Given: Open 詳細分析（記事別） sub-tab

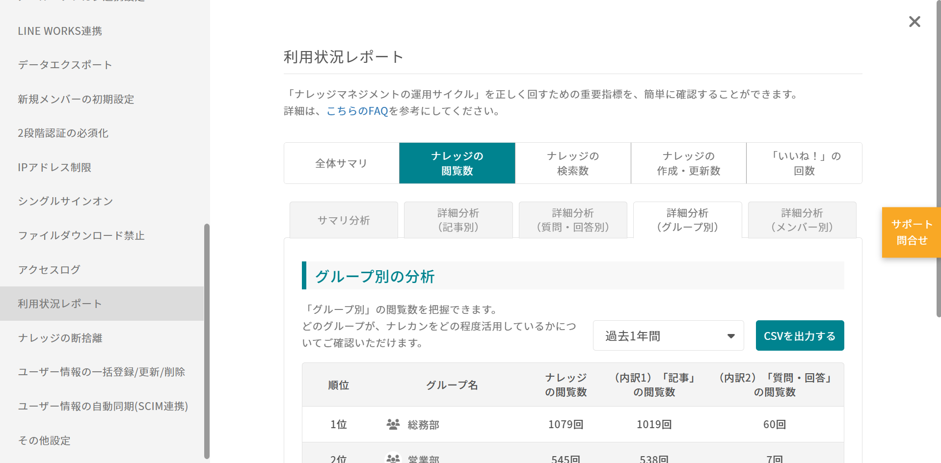Looking at the screenshot, I should [458, 220].
